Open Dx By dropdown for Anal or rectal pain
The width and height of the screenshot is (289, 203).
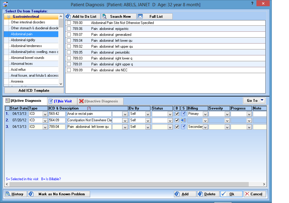[148, 114]
